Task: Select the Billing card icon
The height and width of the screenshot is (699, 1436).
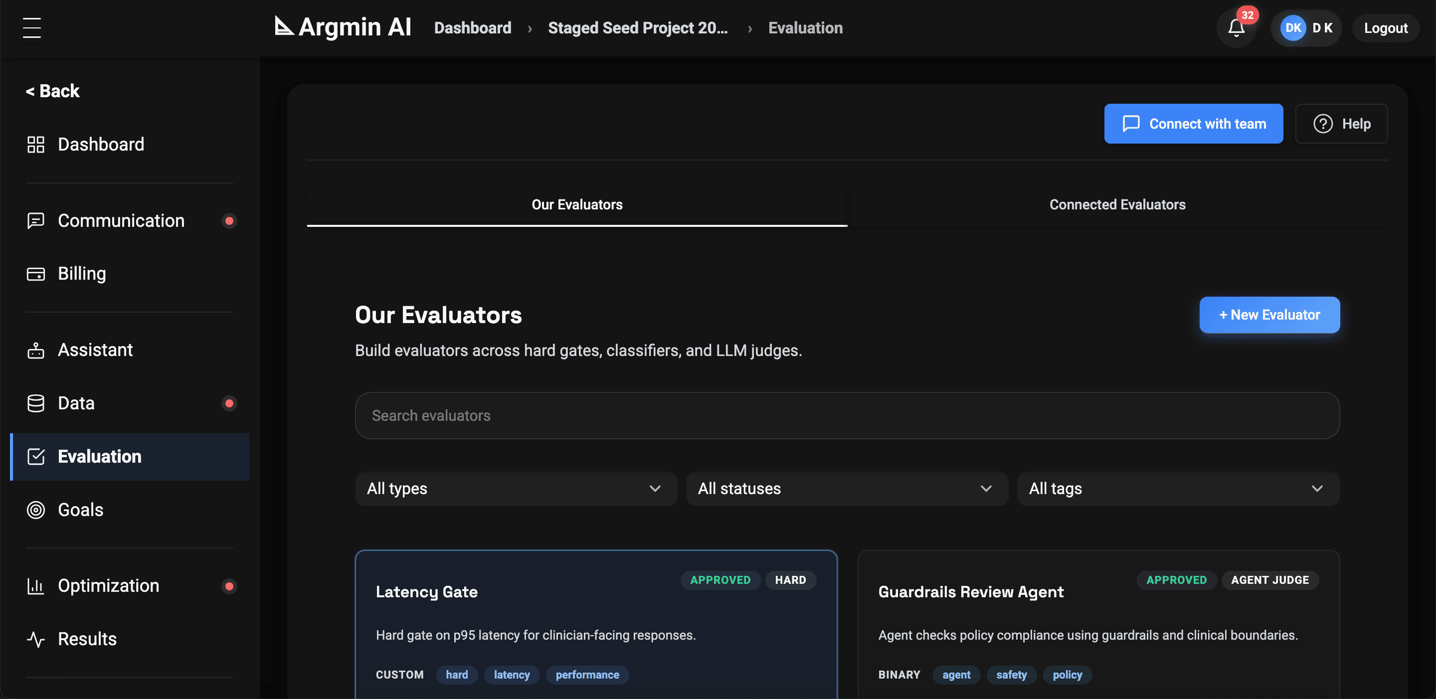Action: click(x=35, y=274)
